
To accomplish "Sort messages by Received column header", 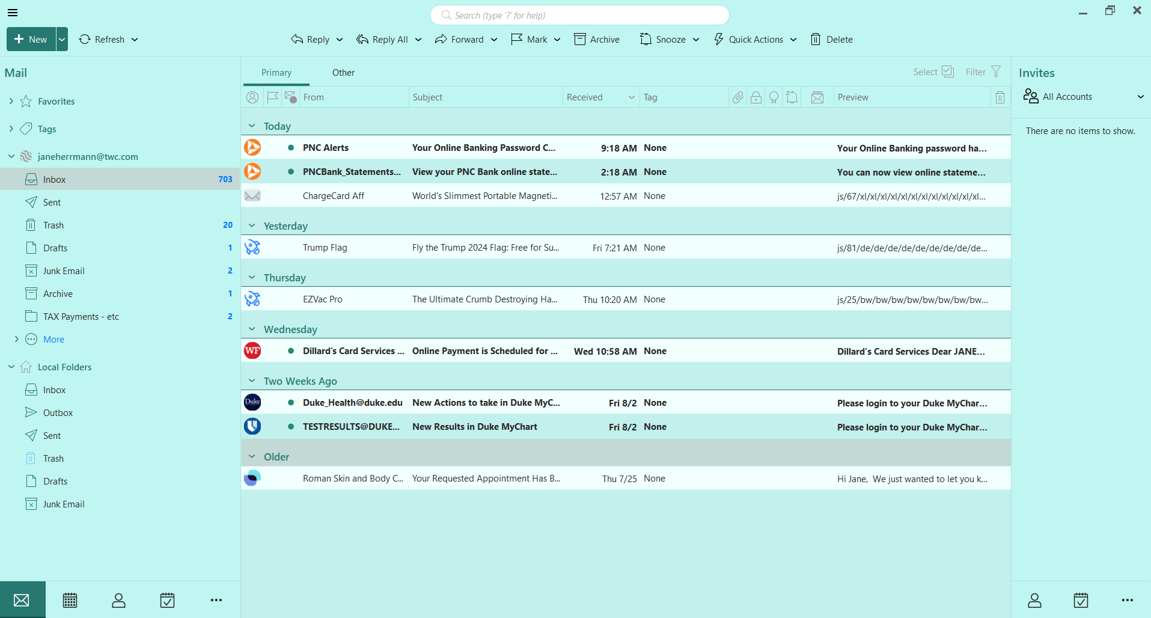I will (600, 97).
